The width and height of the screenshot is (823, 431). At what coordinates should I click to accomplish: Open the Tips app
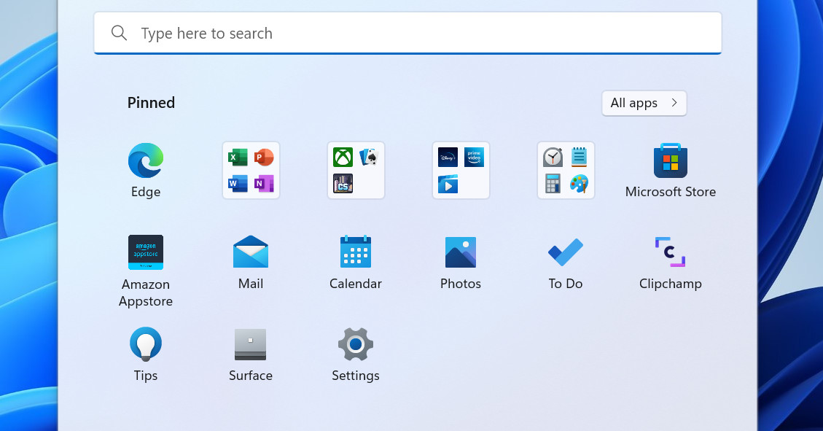click(145, 344)
